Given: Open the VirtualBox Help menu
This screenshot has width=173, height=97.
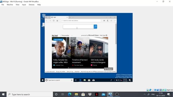Looking at the screenshot, I should click(39, 5).
